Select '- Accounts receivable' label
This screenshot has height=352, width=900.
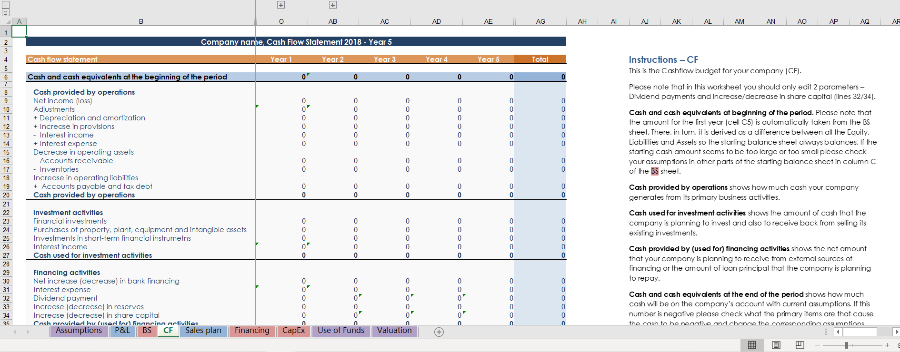pyautogui.click(x=73, y=161)
